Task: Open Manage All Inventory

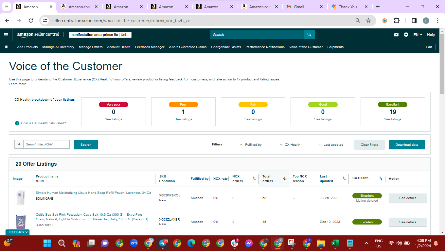Action: (x=58, y=47)
